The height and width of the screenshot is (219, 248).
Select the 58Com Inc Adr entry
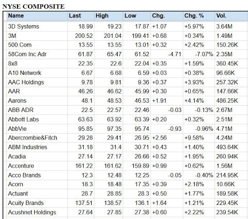27,54
